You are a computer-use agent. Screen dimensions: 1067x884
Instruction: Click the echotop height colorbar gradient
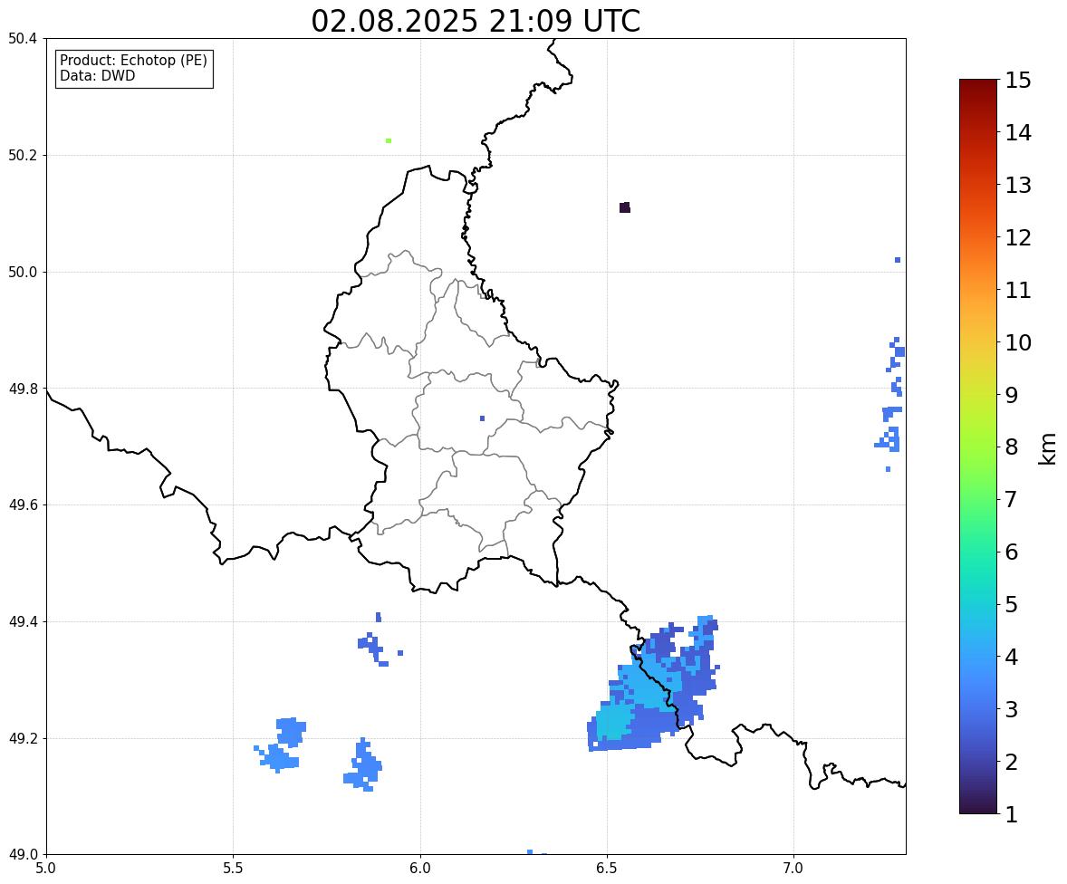[978, 447]
